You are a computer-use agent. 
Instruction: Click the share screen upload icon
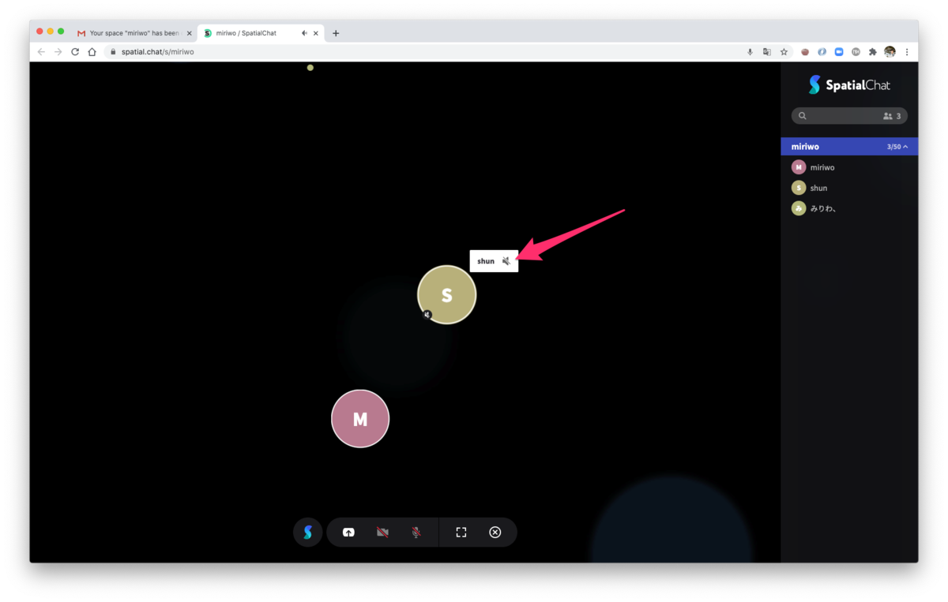tap(348, 533)
